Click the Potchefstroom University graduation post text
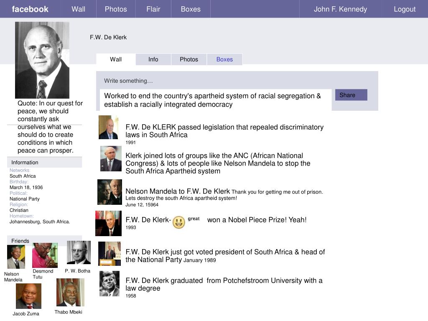The height and width of the screenshot is (321, 428). click(x=224, y=284)
